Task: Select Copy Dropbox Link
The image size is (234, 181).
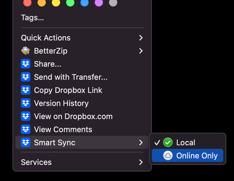Action: coord(82,90)
